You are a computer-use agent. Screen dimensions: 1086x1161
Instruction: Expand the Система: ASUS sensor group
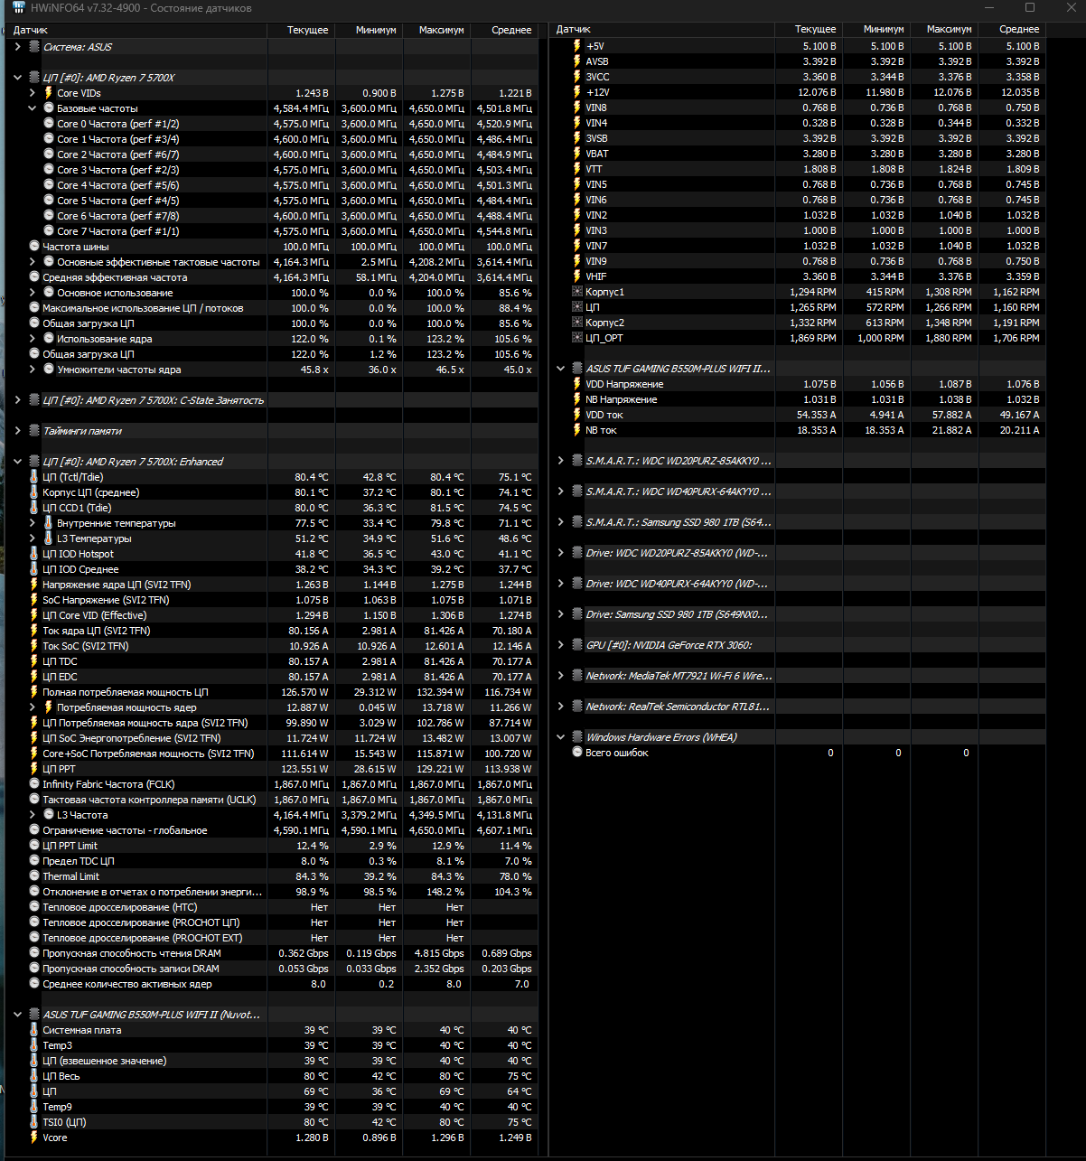tap(17, 47)
